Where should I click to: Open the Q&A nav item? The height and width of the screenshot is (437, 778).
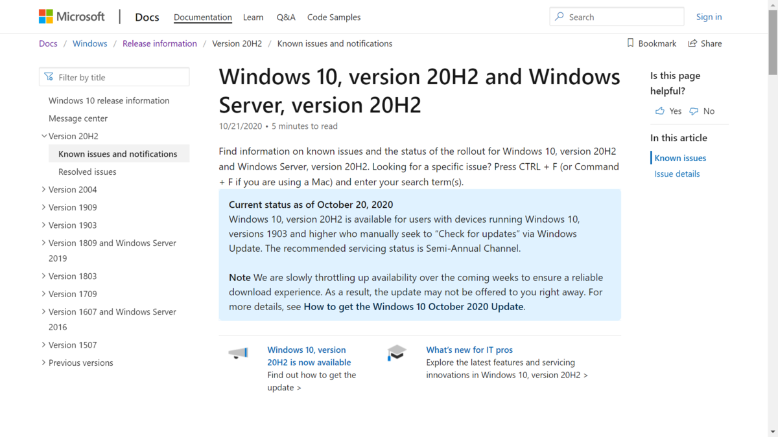click(x=286, y=17)
